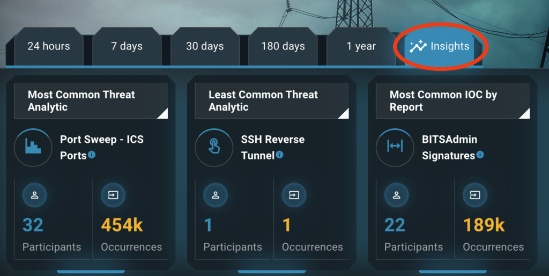549x276 pixels.
Task: Click participants icon above 22
Action: pos(396,195)
